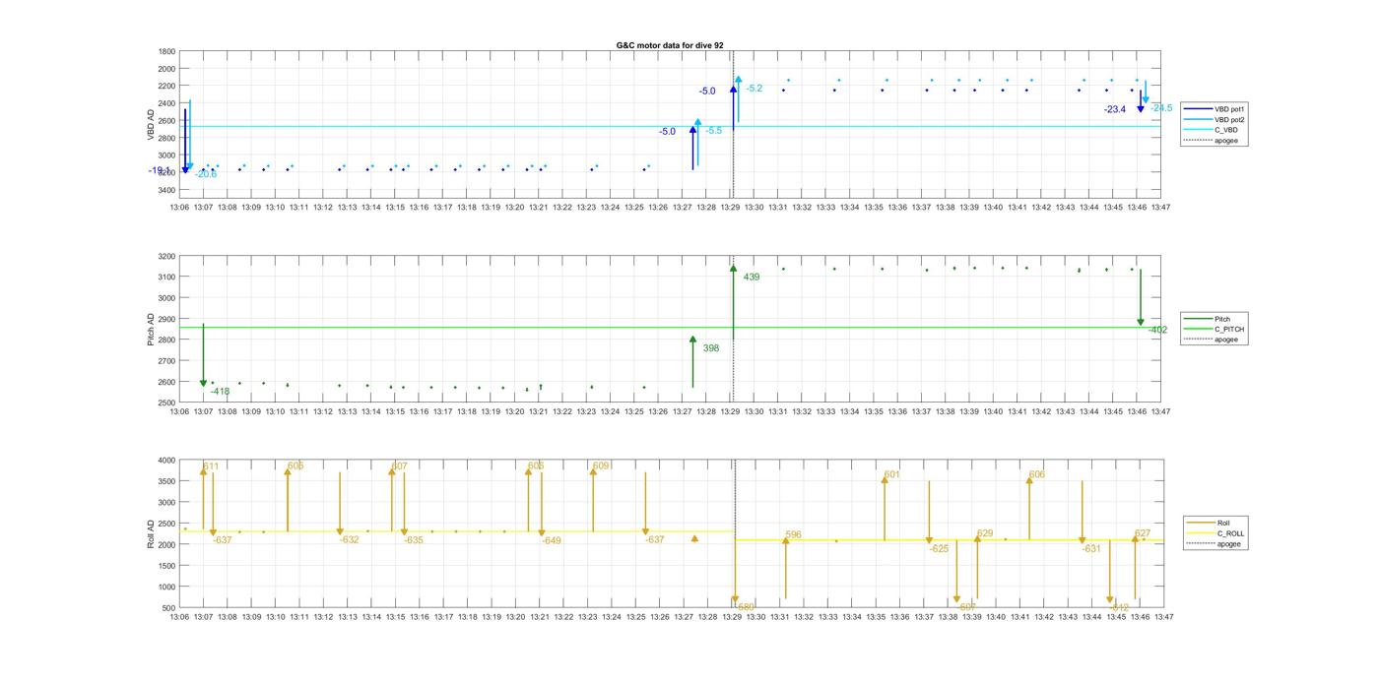Select the "Roll" legend entry
Viewport: 1379px width, 682px height.
(x=1209, y=523)
